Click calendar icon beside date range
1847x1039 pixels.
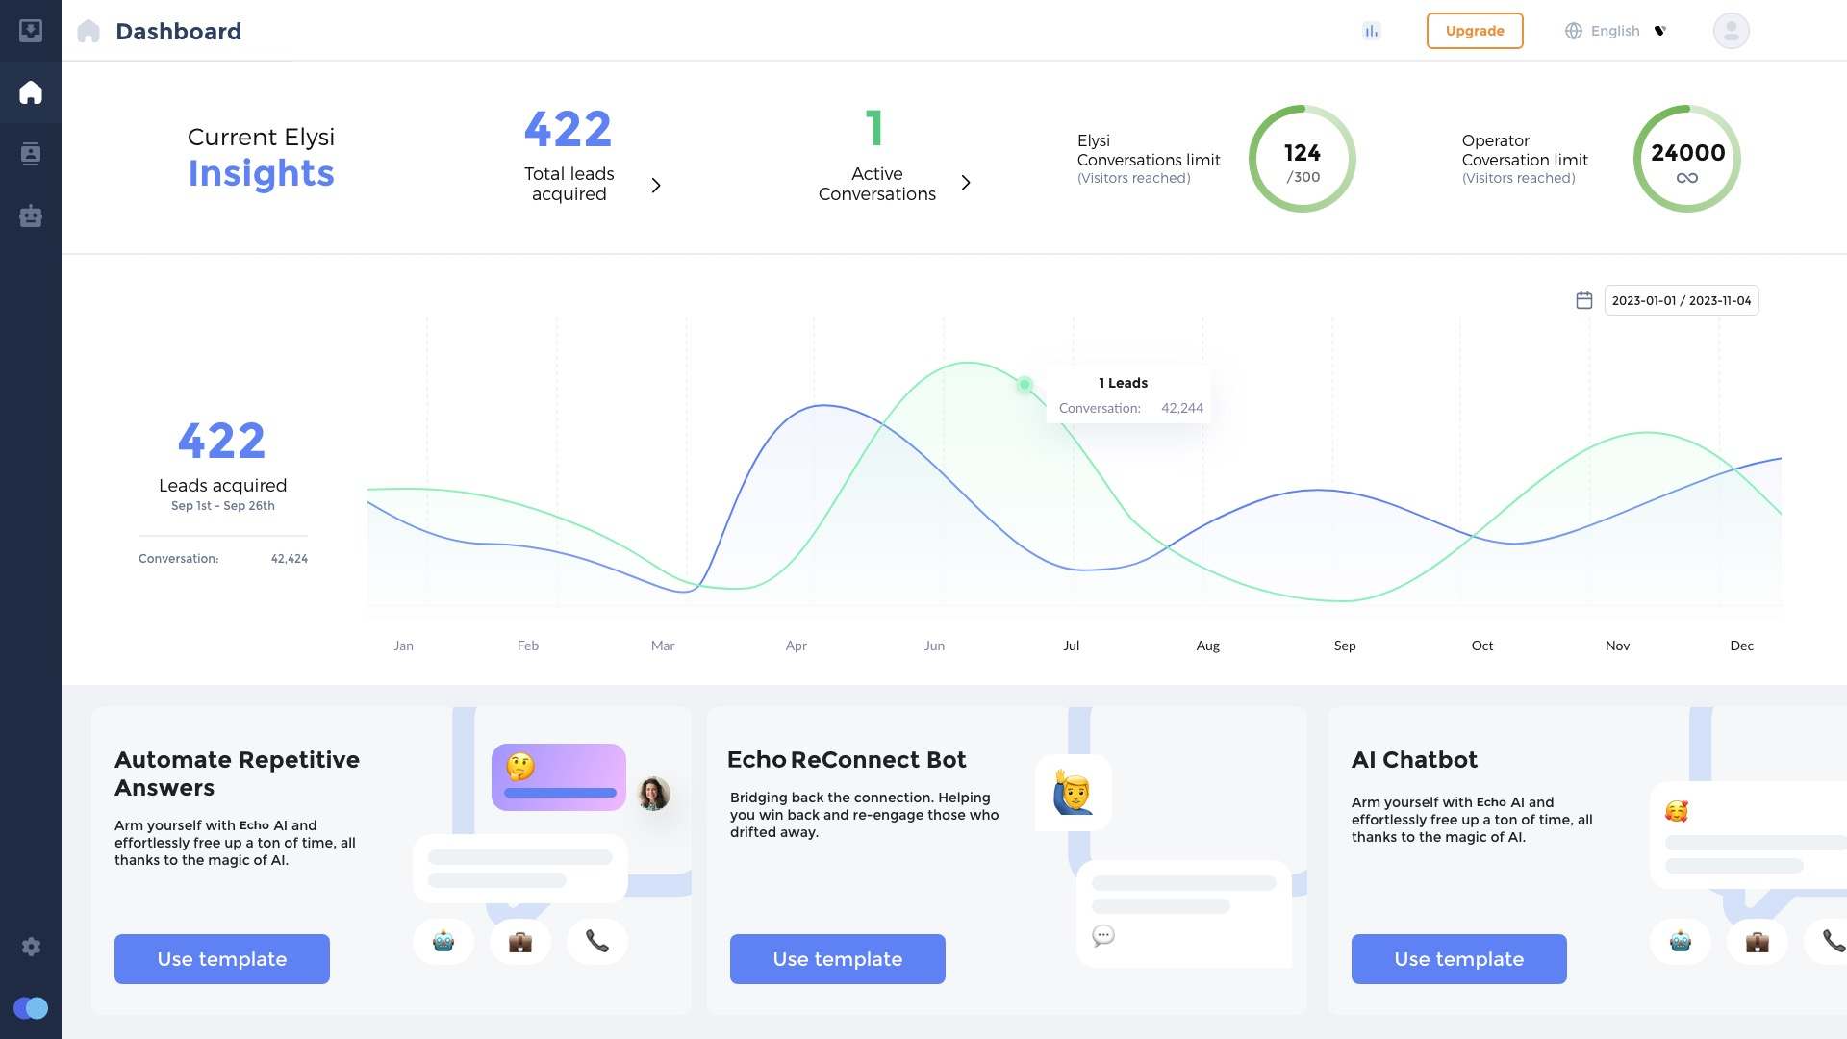coord(1584,300)
